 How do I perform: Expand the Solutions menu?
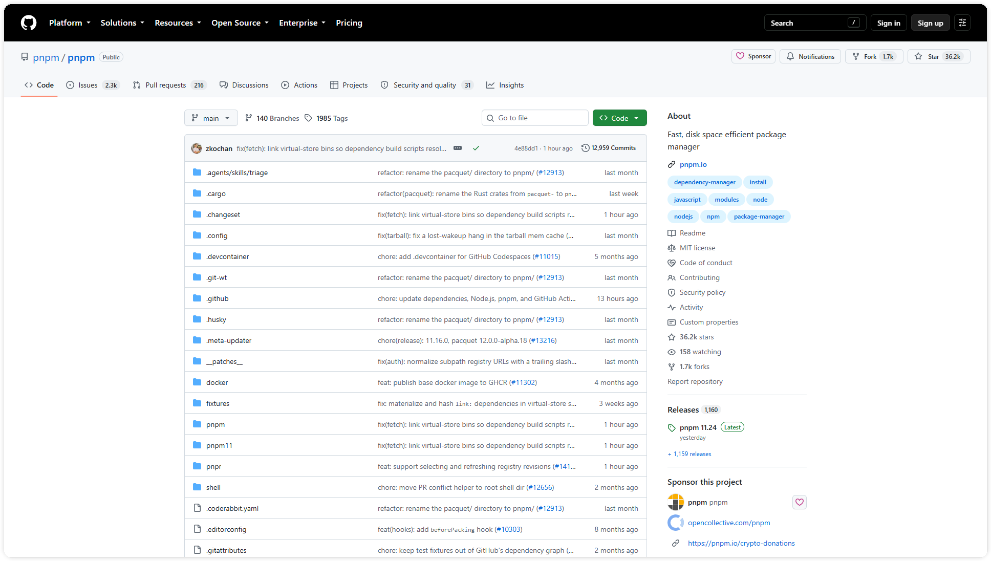coord(122,23)
